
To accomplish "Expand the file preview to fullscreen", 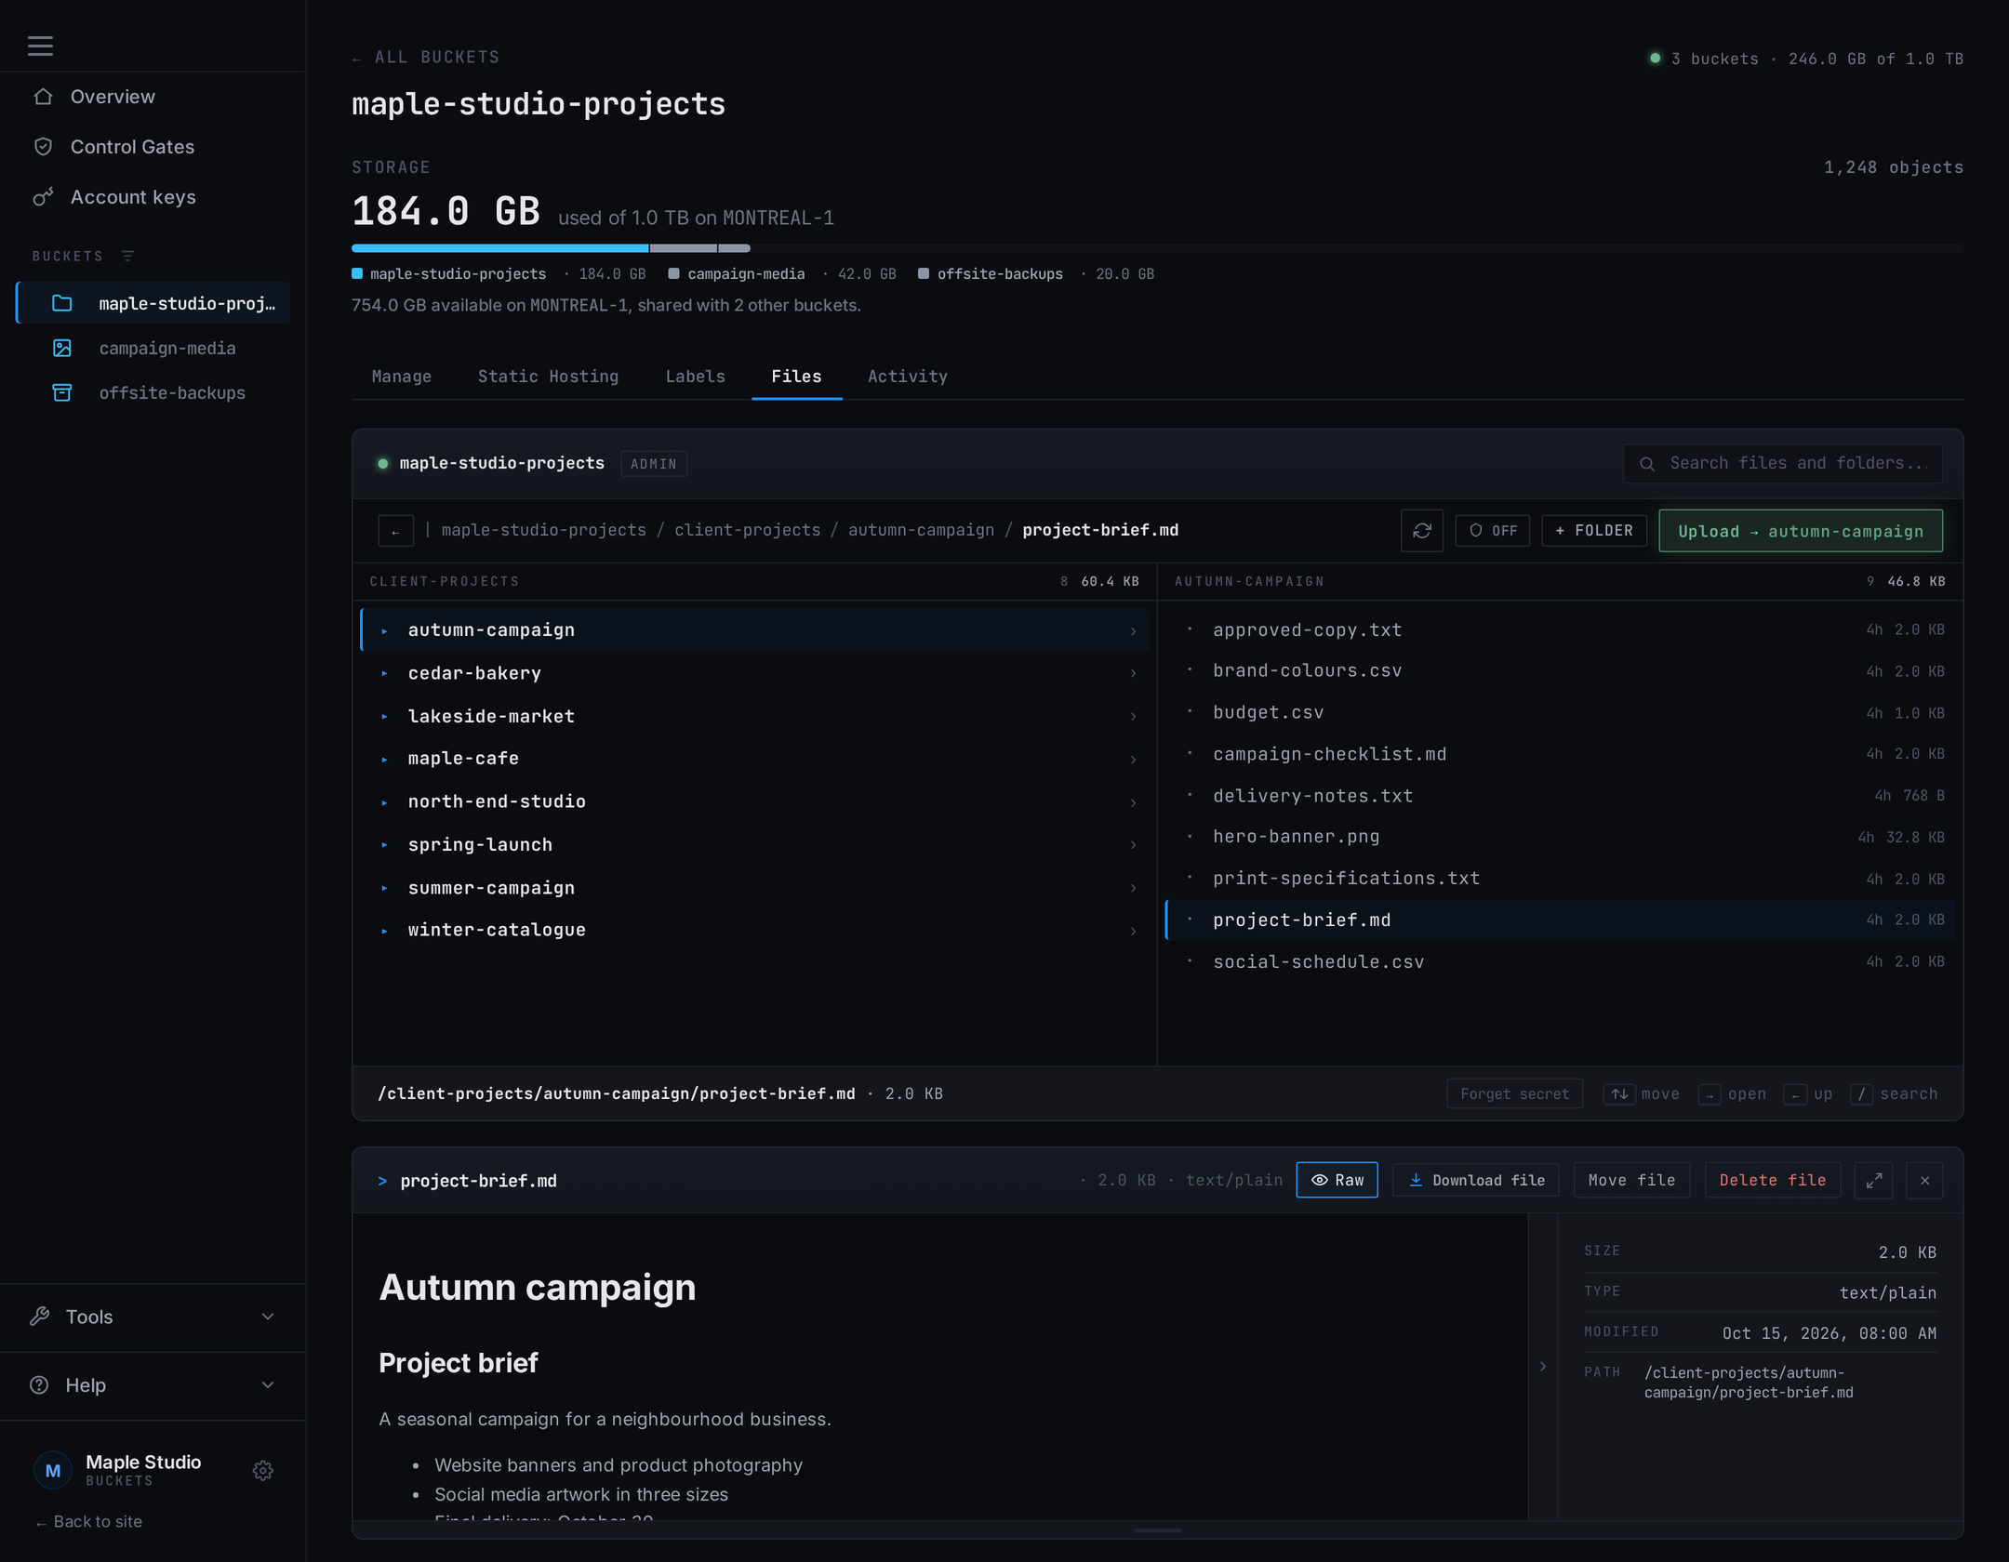I will [x=1873, y=1180].
